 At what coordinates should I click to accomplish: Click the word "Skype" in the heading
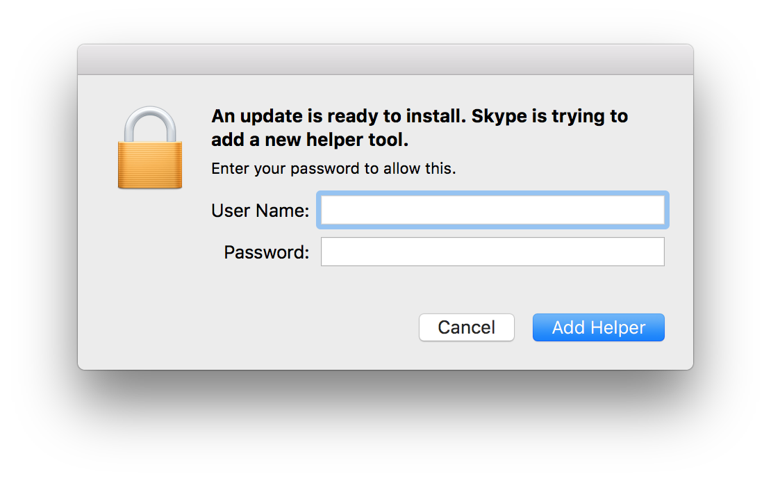tap(499, 116)
